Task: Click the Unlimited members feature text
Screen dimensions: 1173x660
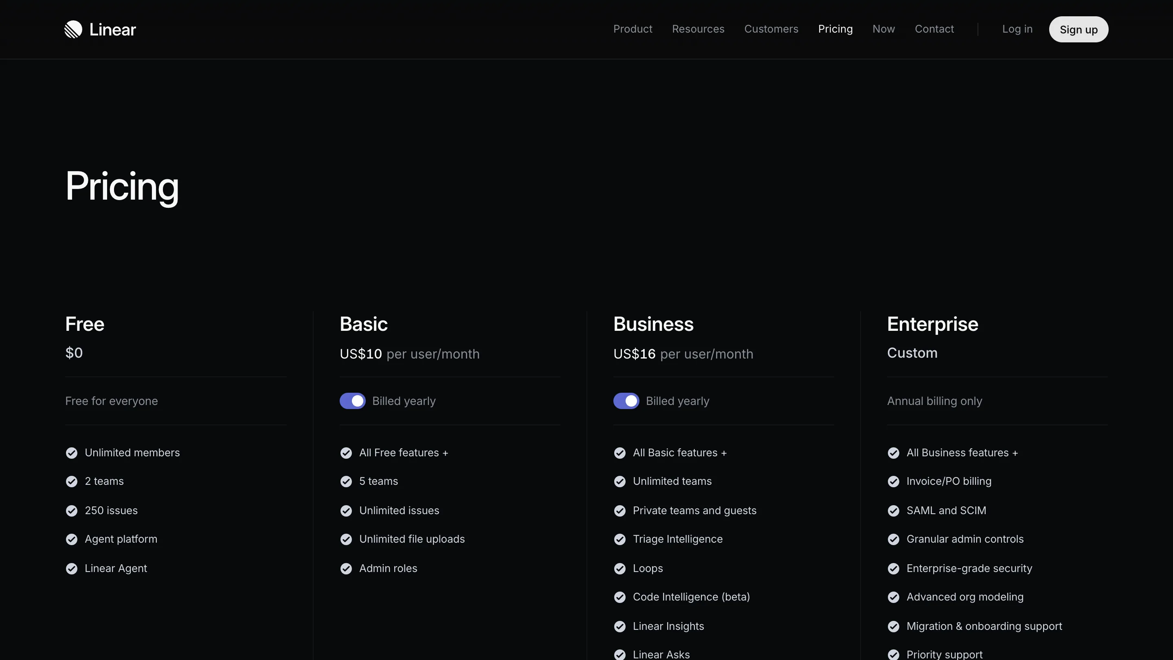Action: pos(132,453)
